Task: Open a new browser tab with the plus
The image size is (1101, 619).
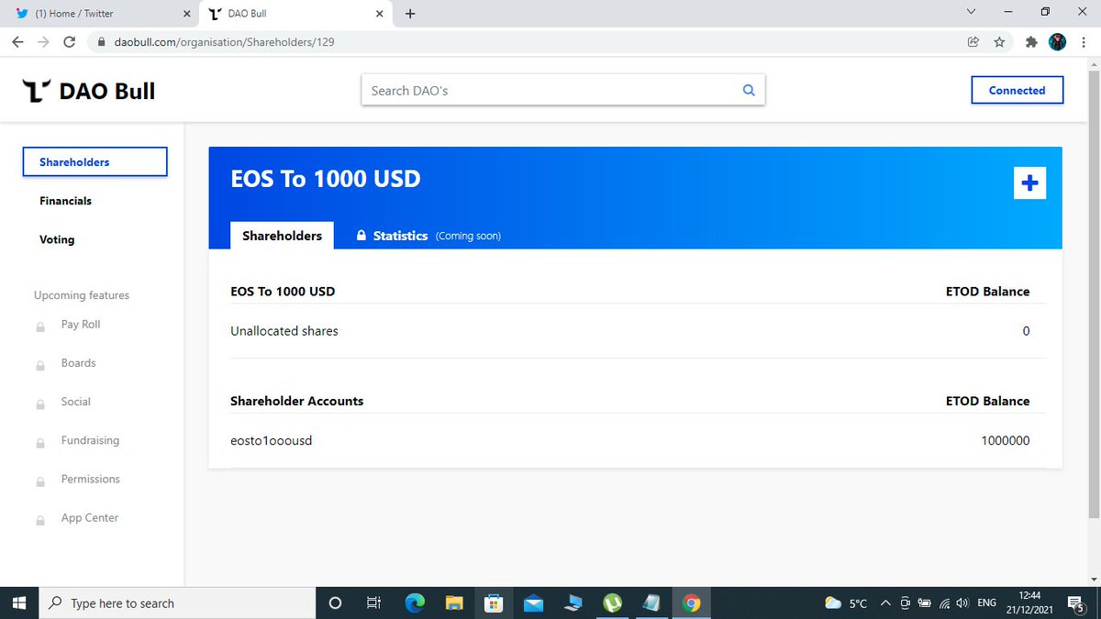Action: [x=410, y=14]
